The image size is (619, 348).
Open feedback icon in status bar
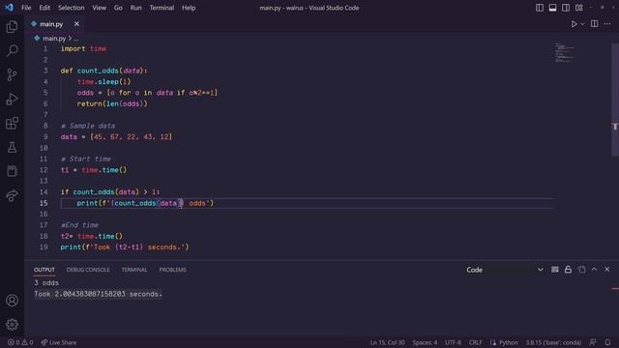593,342
